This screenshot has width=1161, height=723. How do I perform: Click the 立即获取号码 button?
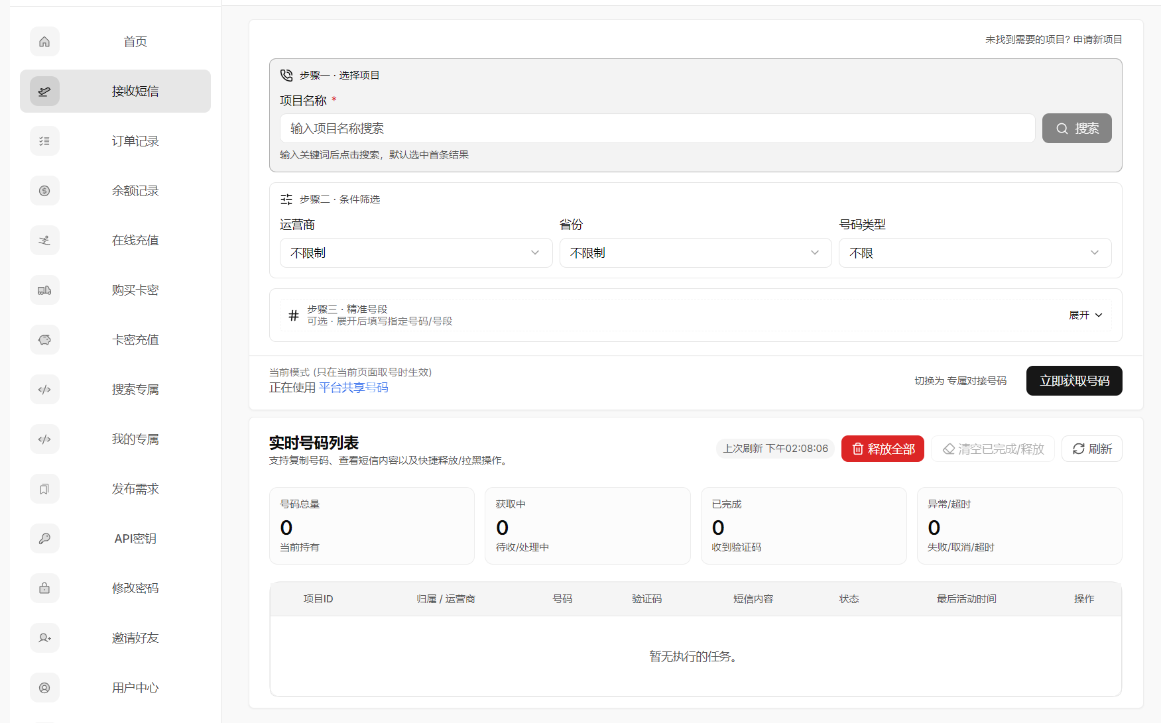(x=1073, y=380)
